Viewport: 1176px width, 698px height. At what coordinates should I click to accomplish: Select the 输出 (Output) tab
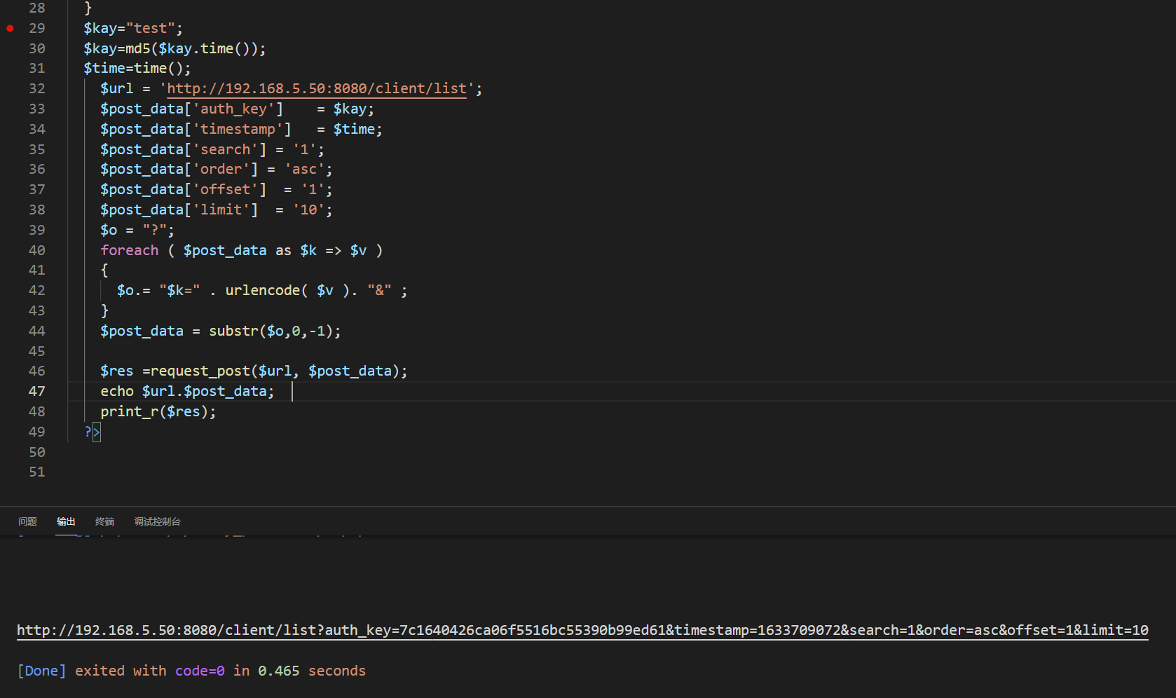tap(66, 521)
